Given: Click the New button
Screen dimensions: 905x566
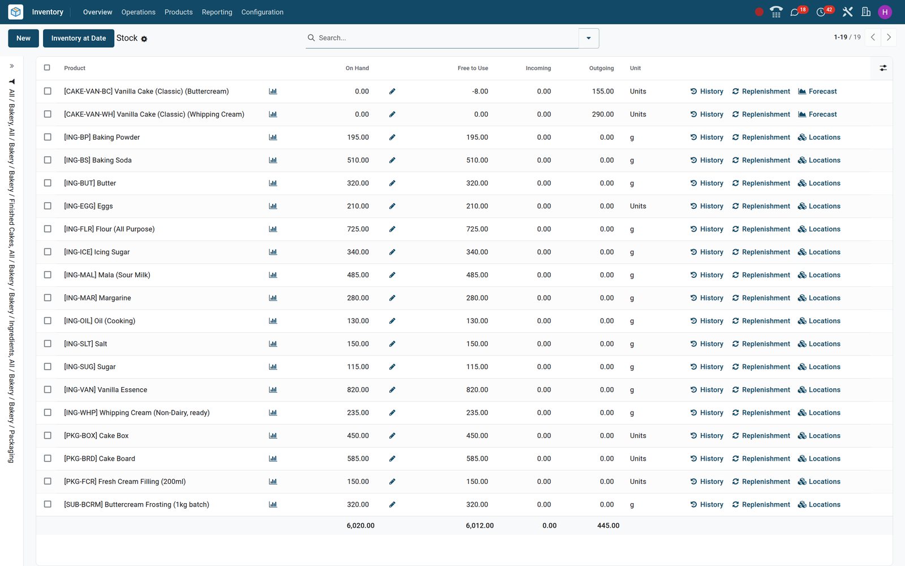Looking at the screenshot, I should (24, 38).
